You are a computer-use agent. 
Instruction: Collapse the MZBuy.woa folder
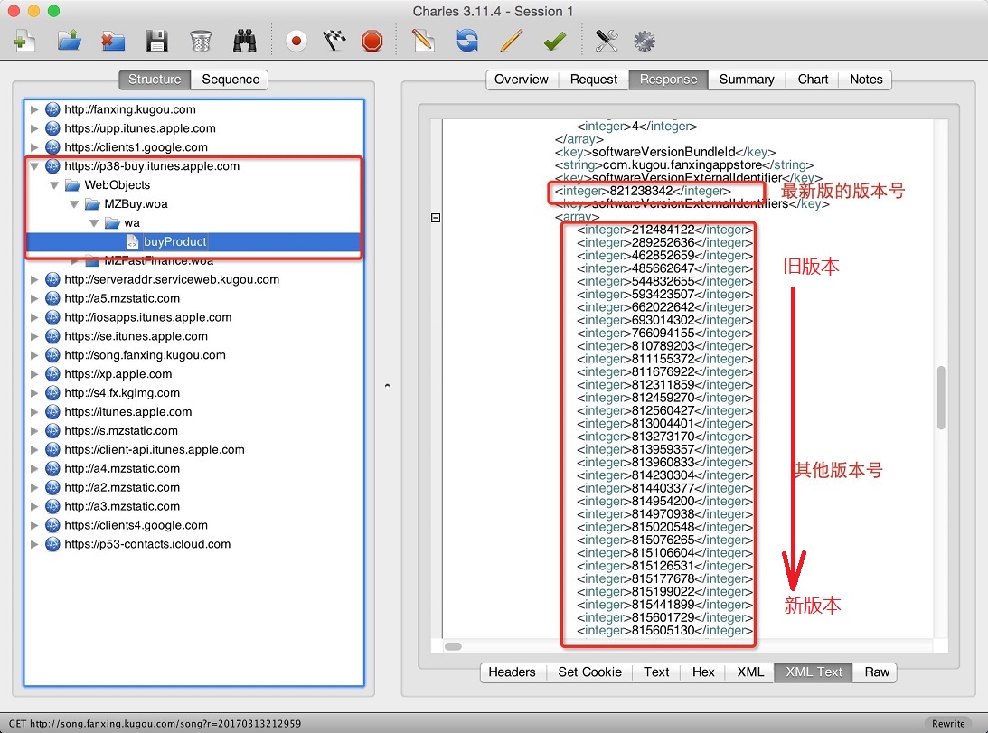[x=74, y=204]
